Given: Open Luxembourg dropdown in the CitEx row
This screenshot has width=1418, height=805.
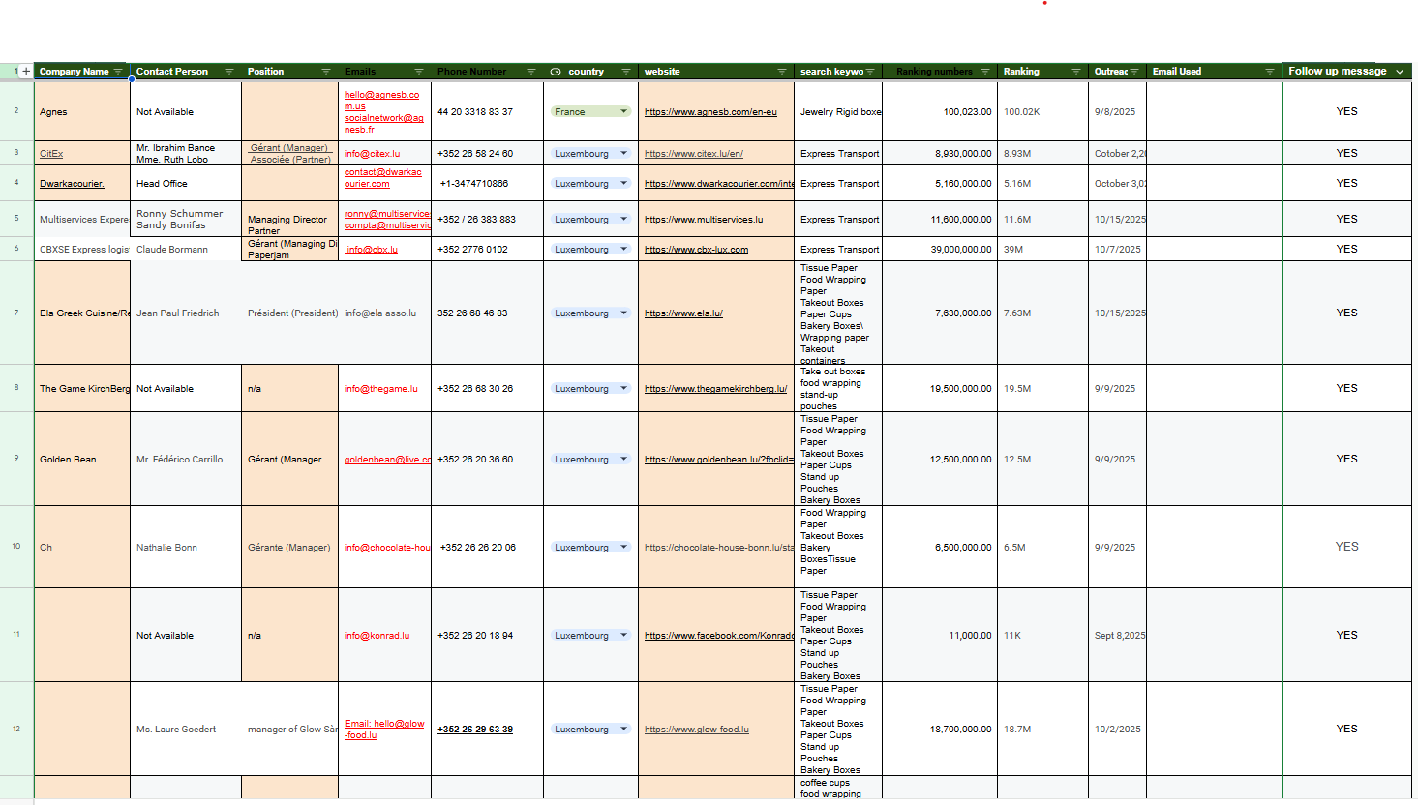Looking at the screenshot, I should [623, 154].
